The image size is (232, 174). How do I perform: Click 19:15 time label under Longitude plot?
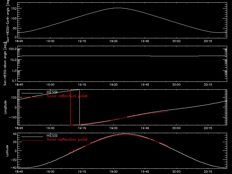coord(82,128)
